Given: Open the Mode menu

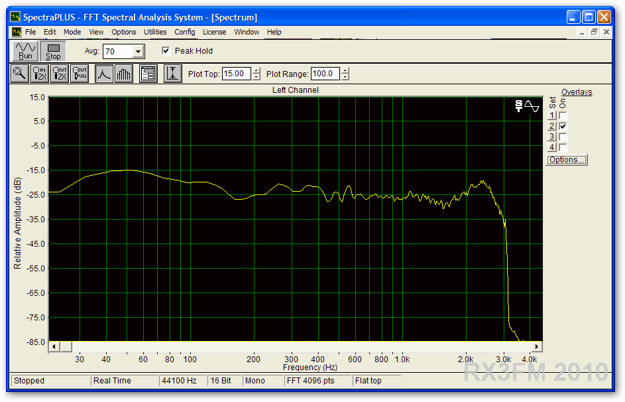Looking at the screenshot, I should click(72, 32).
